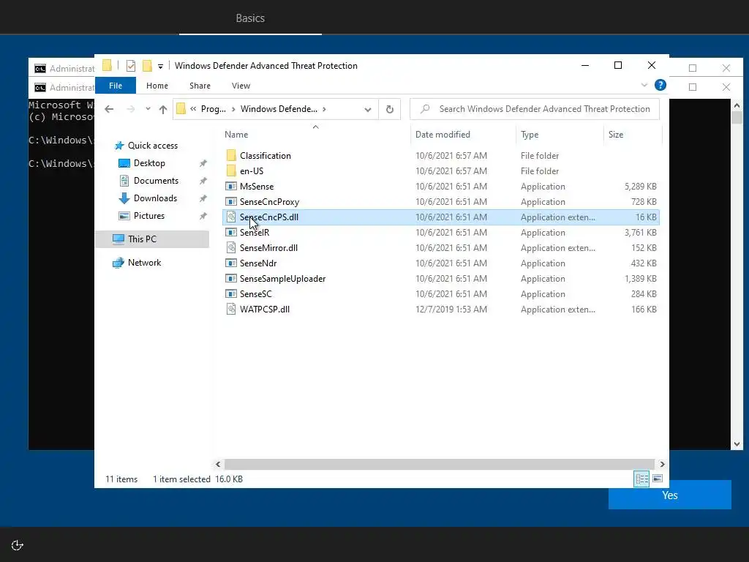Select the MsSense application icon
The image size is (749, 562).
tap(231, 186)
